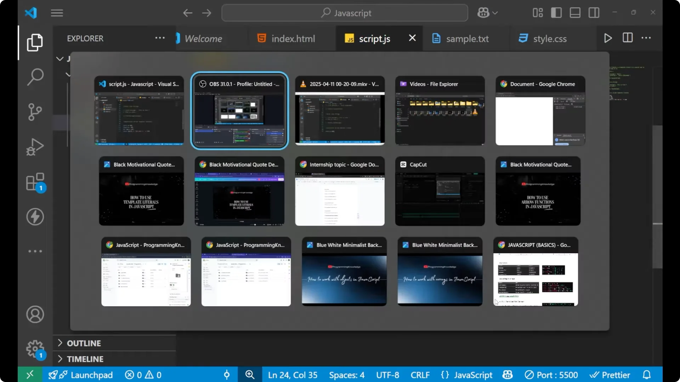Expand the OUTLINE section
The width and height of the screenshot is (680, 382).
[84, 343]
